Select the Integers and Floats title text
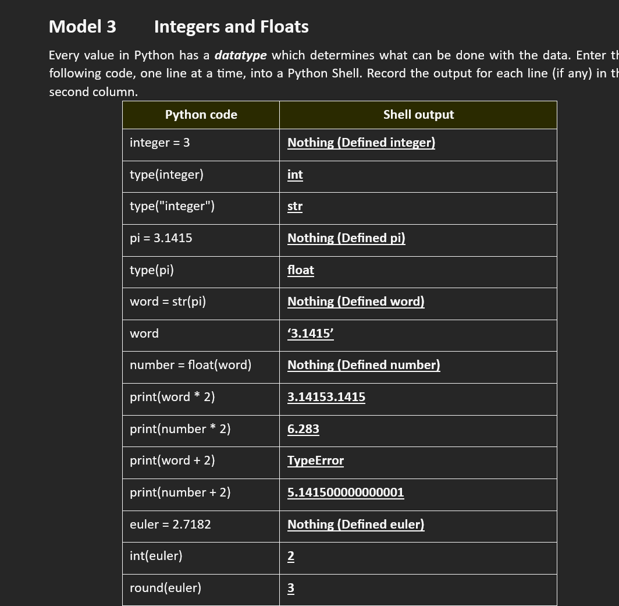 point(230,26)
